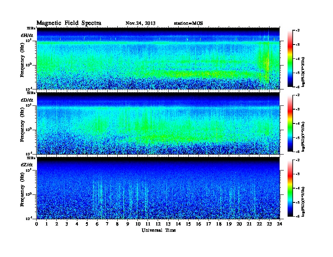Select the dZ/dt panel label
The height and width of the screenshot is (257, 333).
pos(27,165)
